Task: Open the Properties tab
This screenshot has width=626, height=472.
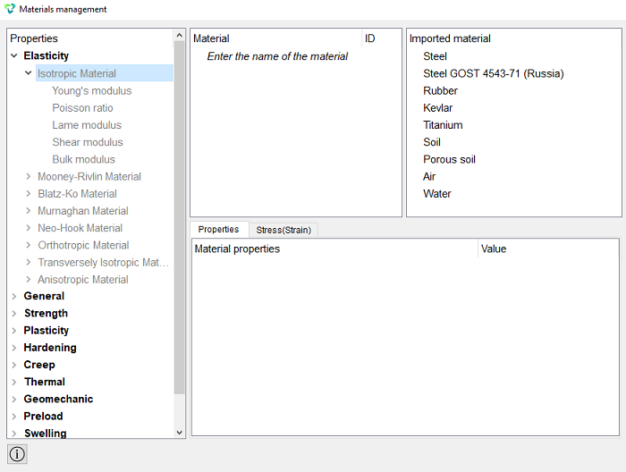Action: coord(219,230)
